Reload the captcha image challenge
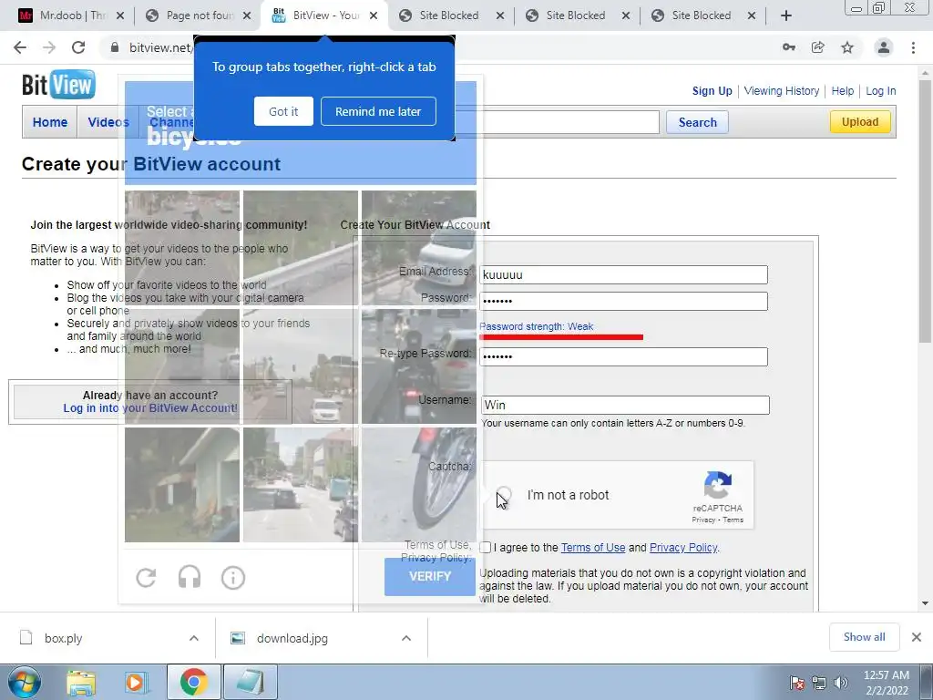This screenshot has width=933, height=700. click(x=146, y=577)
